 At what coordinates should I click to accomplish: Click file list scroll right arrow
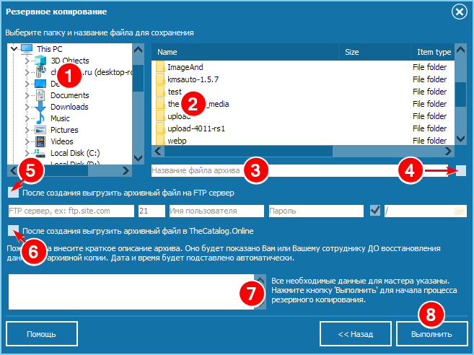(x=449, y=152)
